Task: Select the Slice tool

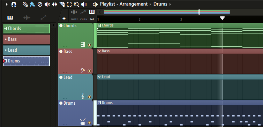Action: click(62, 5)
